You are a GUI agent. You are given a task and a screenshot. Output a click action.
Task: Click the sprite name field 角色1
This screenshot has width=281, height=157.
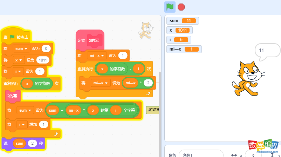tap(200, 155)
